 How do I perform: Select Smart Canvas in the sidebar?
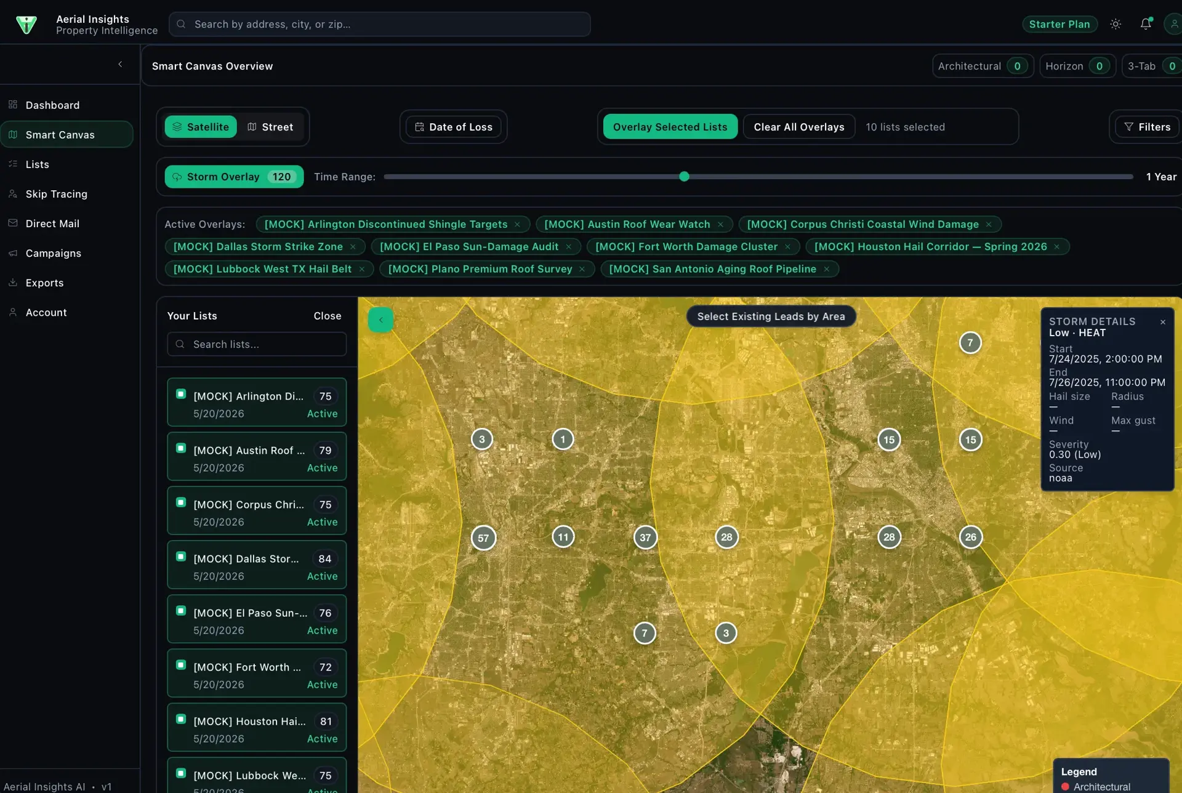pyautogui.click(x=66, y=134)
